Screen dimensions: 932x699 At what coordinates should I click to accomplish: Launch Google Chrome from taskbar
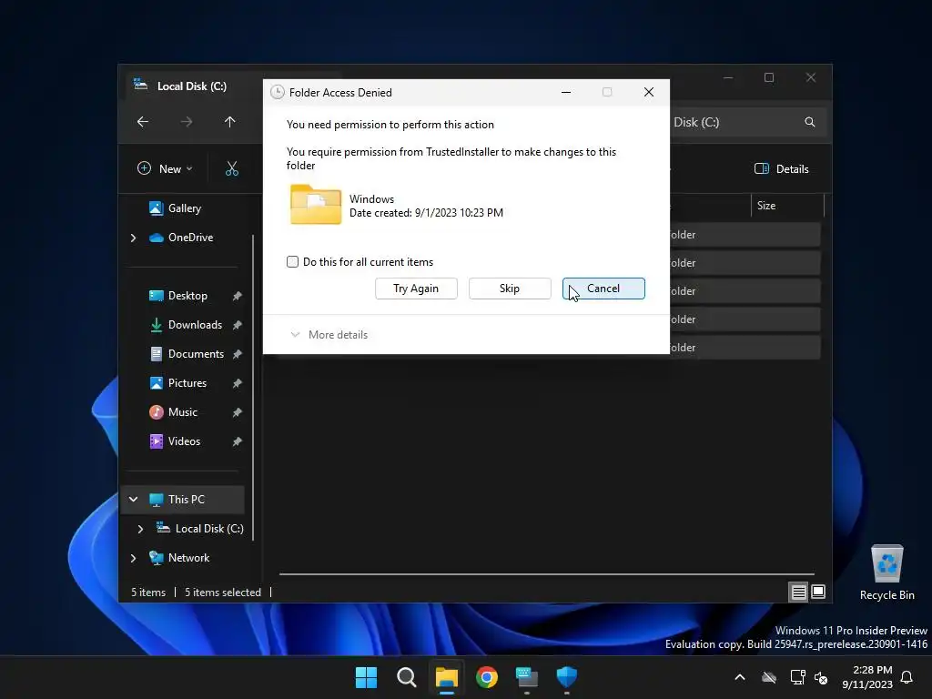(487, 677)
